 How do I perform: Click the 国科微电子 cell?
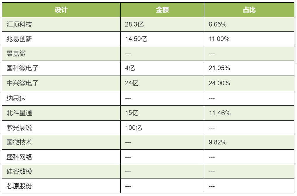pyautogui.click(x=61, y=68)
